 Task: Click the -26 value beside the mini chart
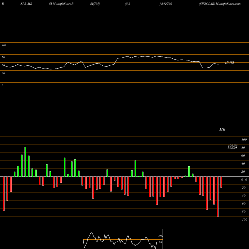click(161, 236)
